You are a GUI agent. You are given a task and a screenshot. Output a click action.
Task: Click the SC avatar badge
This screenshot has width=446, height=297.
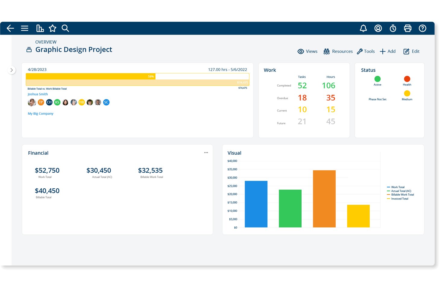[106, 102]
